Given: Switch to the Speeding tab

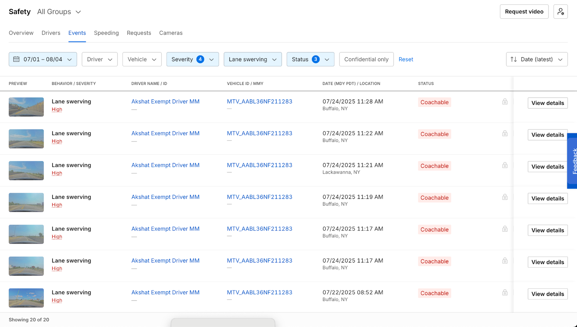Looking at the screenshot, I should [106, 33].
